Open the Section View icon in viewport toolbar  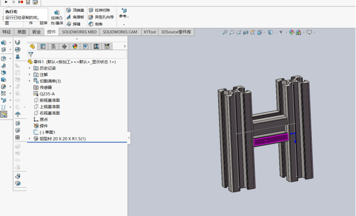[246, 32]
